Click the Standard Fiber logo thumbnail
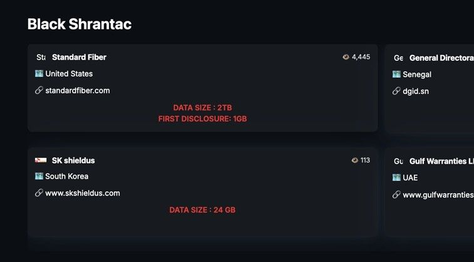 click(x=41, y=57)
